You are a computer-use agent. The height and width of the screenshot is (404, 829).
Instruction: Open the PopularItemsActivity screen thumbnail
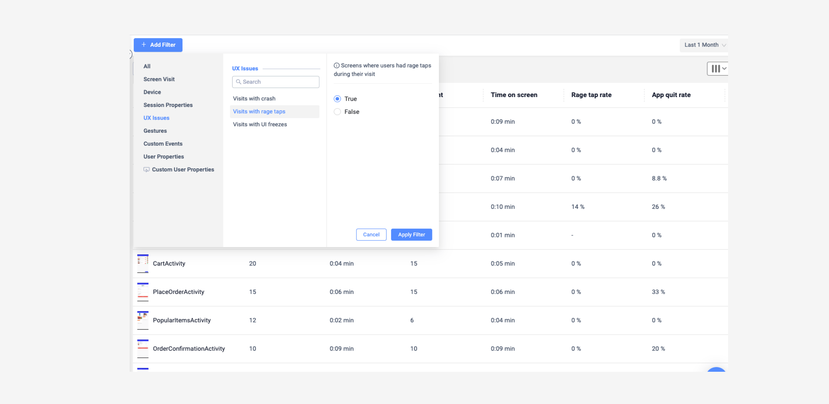point(143,320)
